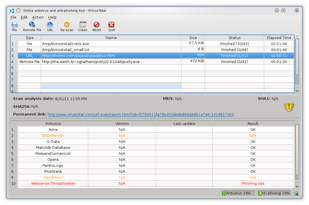
Task: Click the Remote file toolbar icon
Action: click(x=32, y=27)
